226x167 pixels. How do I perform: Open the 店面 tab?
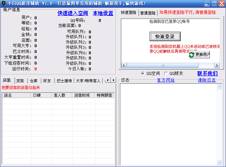(7, 80)
